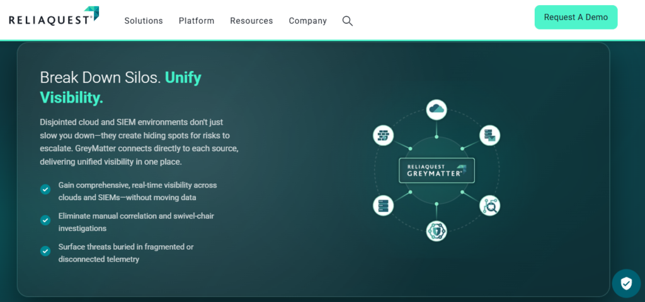Click the magnifier analysis diagram icon
The width and height of the screenshot is (645, 302).
coord(489,206)
